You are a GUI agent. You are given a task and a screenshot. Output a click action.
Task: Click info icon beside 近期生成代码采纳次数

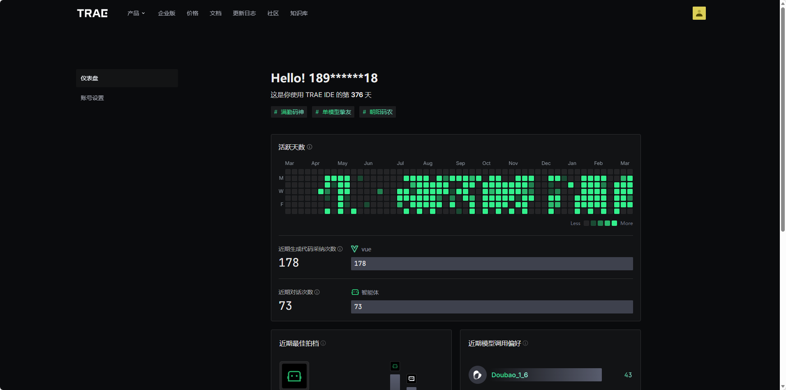(x=340, y=249)
